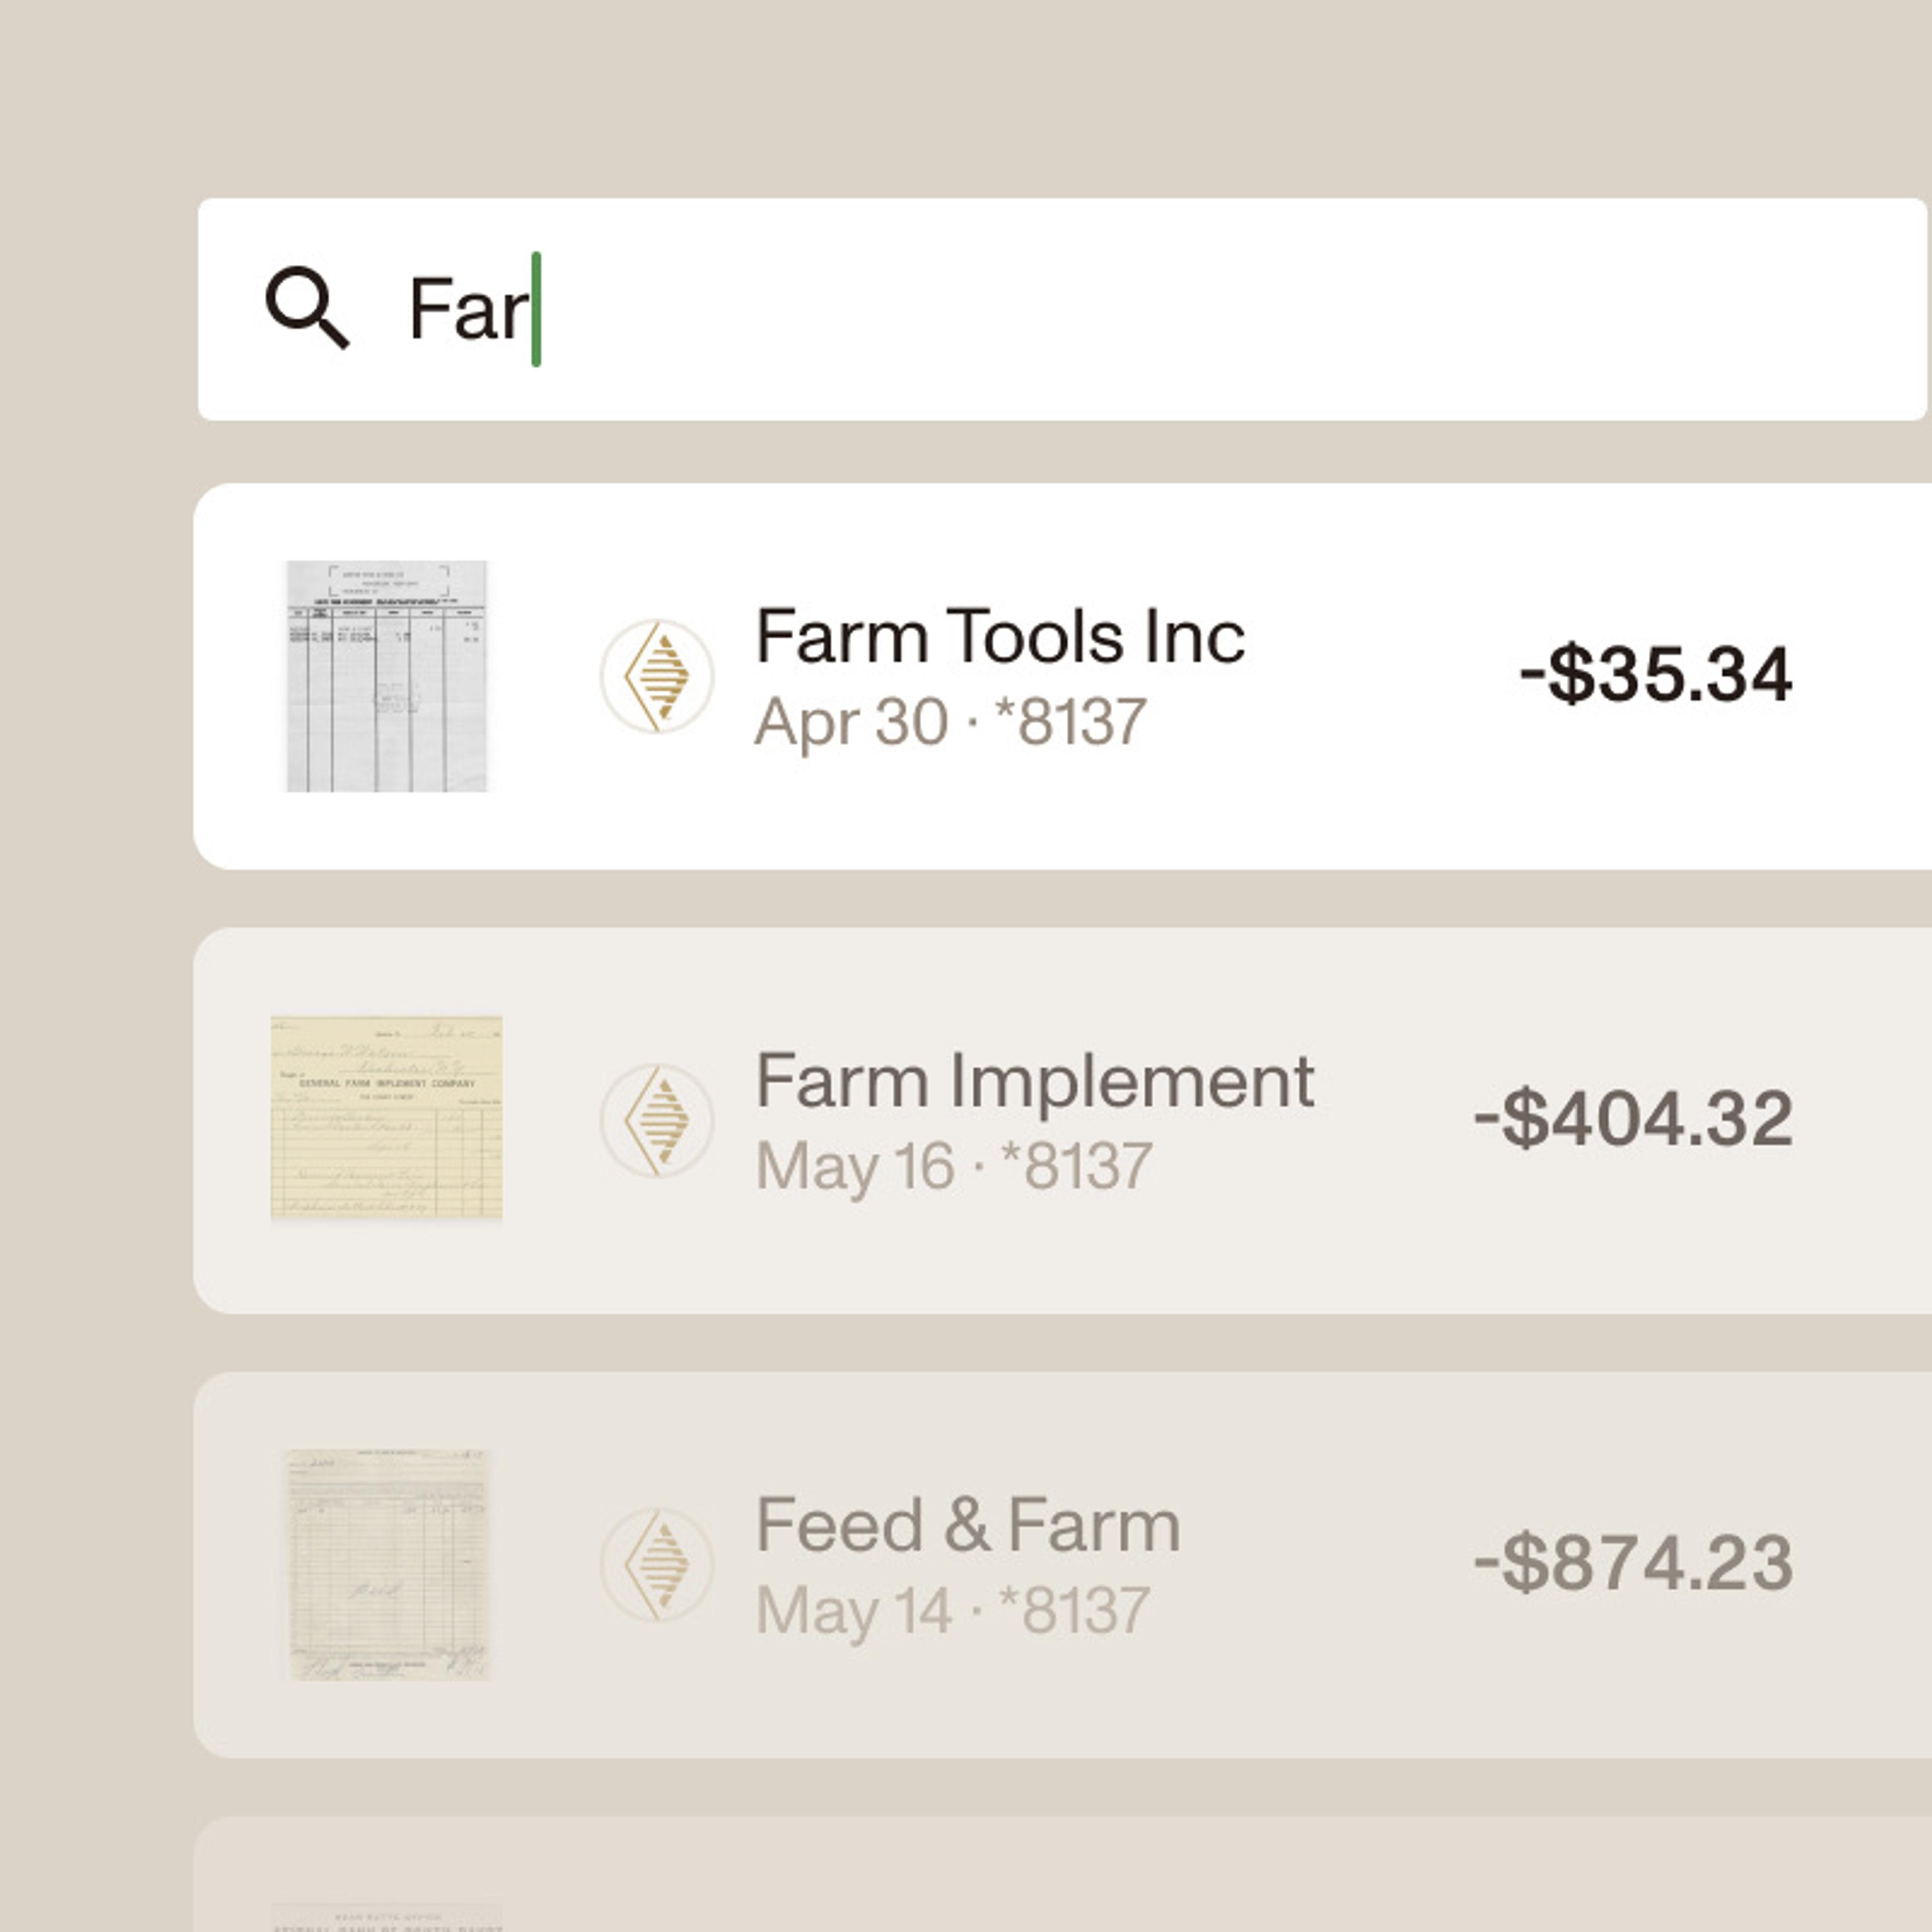Viewport: 1932px width, 1932px height.
Task: Open the Farm Tools Inc receipt thumbnail
Action: pyautogui.click(x=386, y=676)
